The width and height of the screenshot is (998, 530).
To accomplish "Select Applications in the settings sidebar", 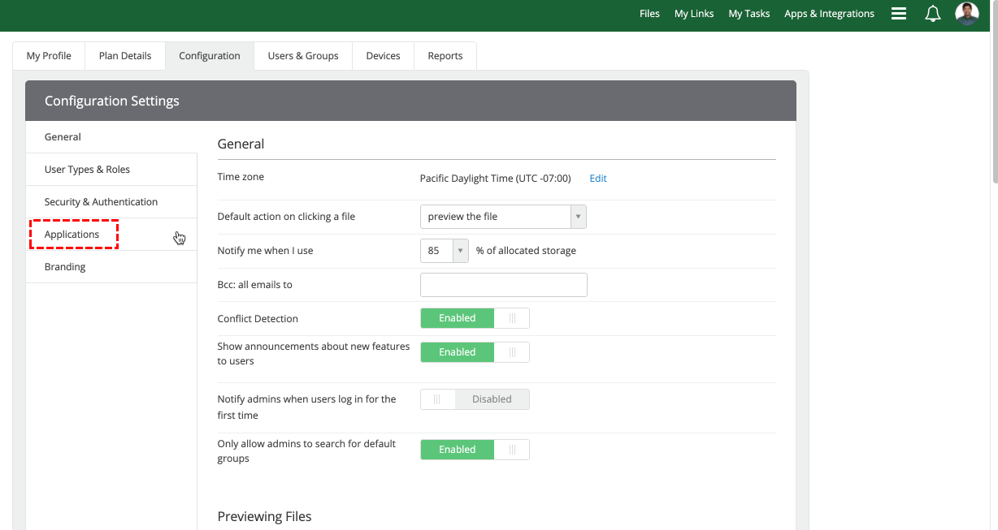I will tap(72, 235).
